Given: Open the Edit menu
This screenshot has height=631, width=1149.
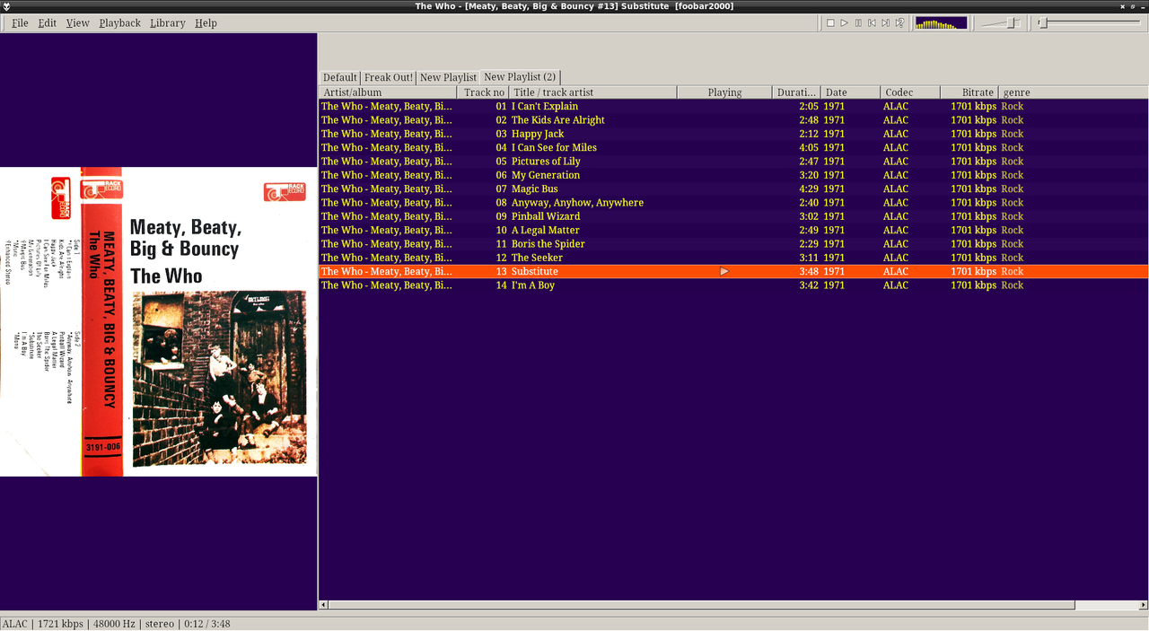Looking at the screenshot, I should (x=47, y=22).
